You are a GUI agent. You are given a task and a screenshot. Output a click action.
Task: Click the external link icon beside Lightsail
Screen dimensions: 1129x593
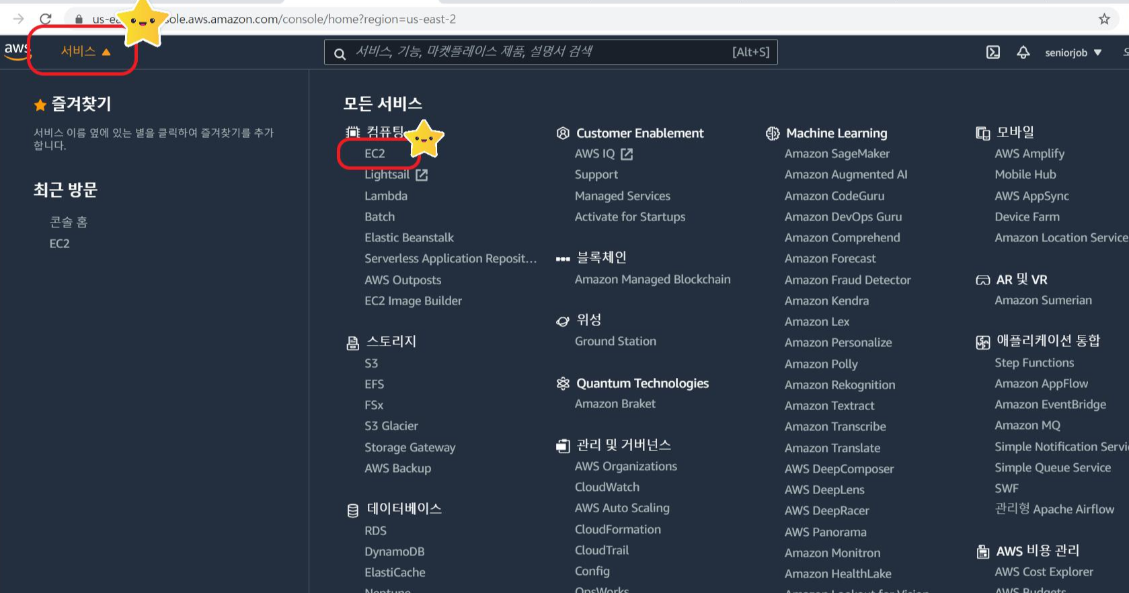point(422,175)
